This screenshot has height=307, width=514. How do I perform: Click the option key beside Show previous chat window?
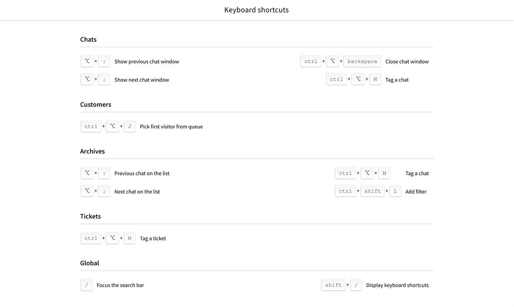pos(87,61)
